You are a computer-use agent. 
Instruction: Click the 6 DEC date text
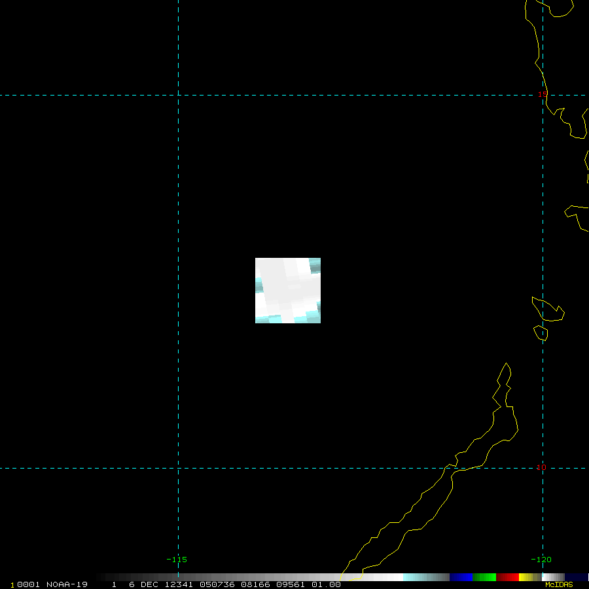click(x=142, y=585)
